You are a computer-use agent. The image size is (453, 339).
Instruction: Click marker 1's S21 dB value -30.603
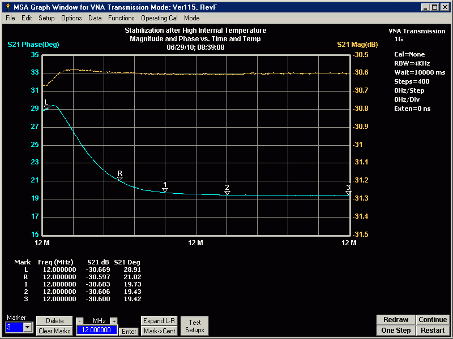(98, 284)
